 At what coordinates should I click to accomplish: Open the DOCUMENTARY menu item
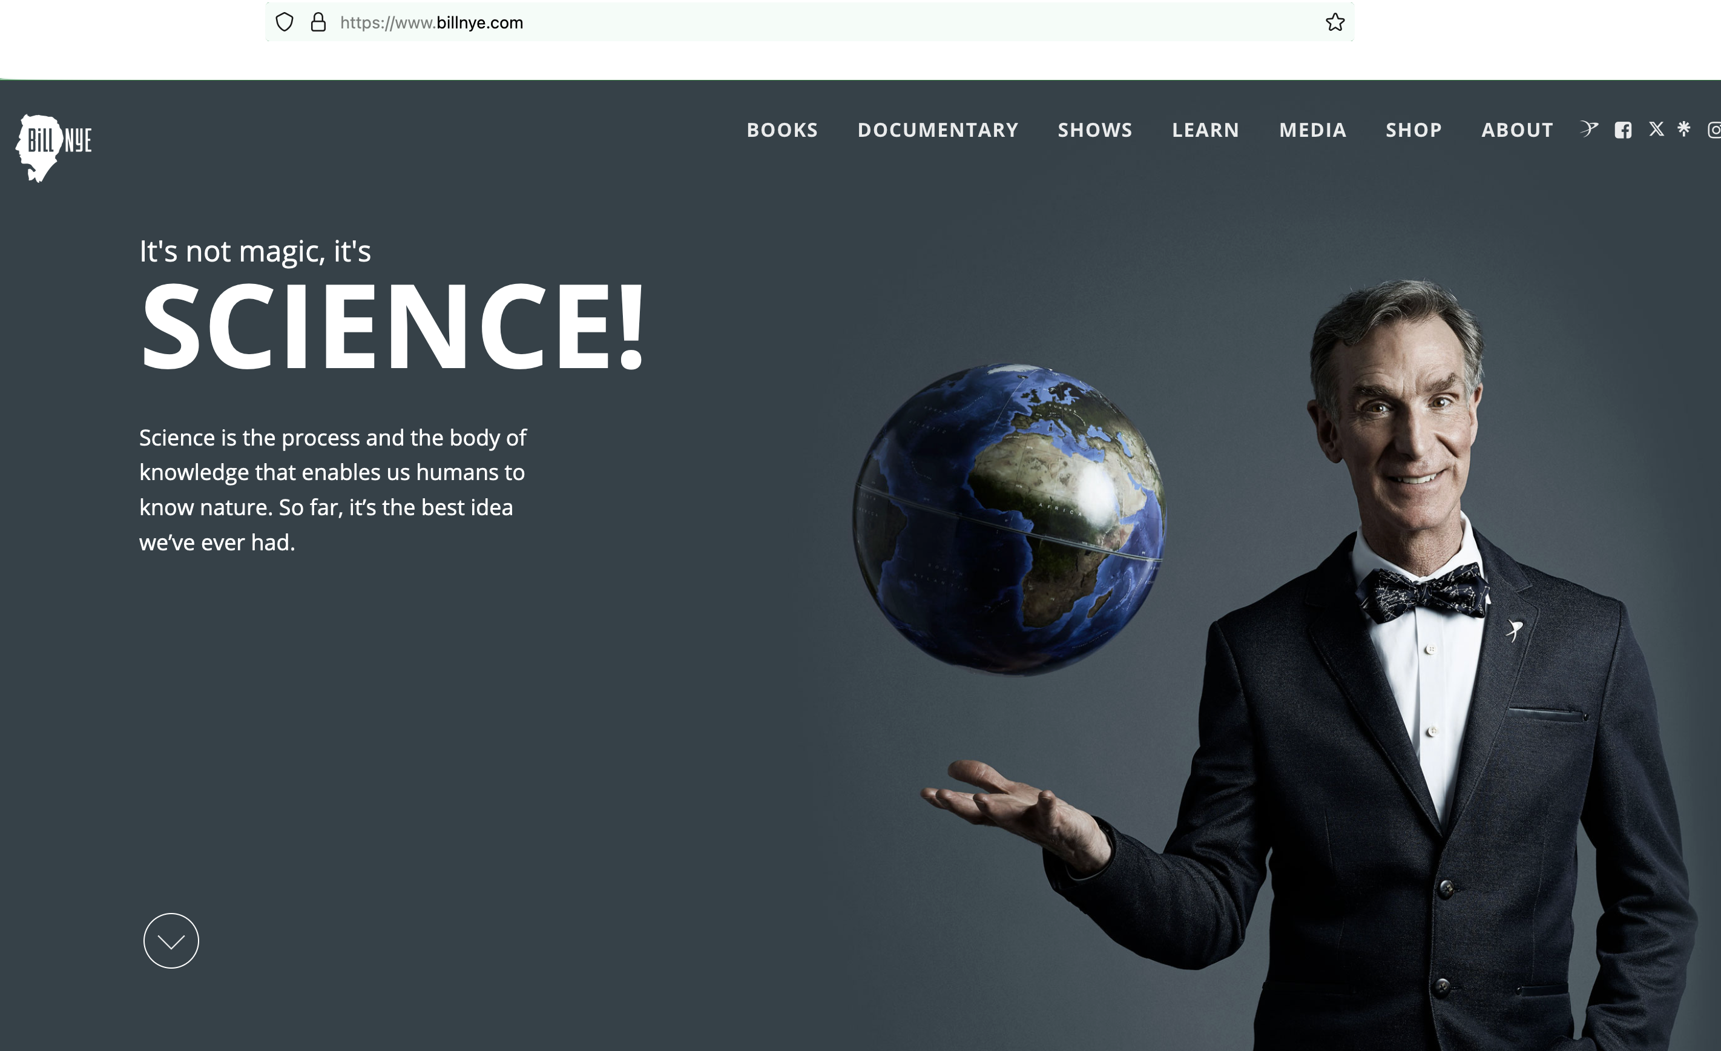point(938,130)
